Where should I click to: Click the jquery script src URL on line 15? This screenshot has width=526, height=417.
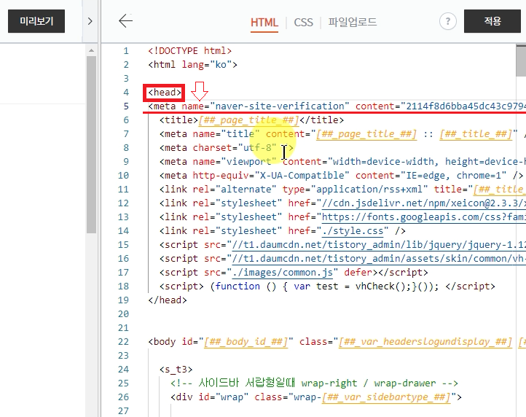(379, 244)
